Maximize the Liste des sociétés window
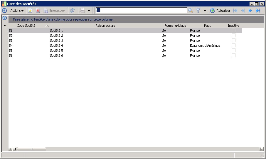This screenshot has height=159, width=266. 257,4
